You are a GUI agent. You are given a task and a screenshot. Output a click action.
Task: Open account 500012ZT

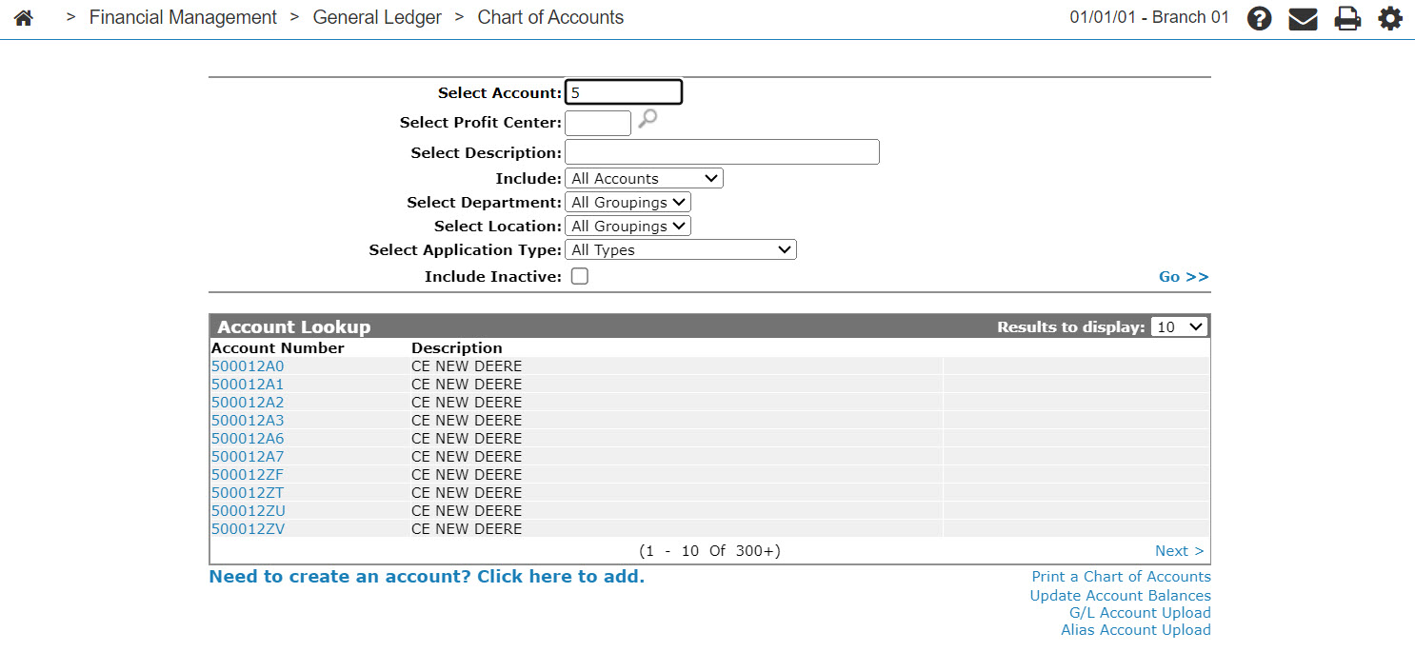(x=248, y=493)
